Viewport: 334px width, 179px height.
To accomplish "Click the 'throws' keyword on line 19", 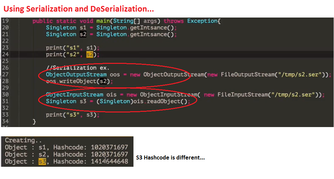I will [x=174, y=21].
